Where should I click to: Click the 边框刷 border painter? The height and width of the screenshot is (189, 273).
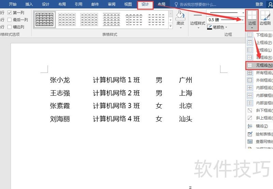[x=265, y=18]
